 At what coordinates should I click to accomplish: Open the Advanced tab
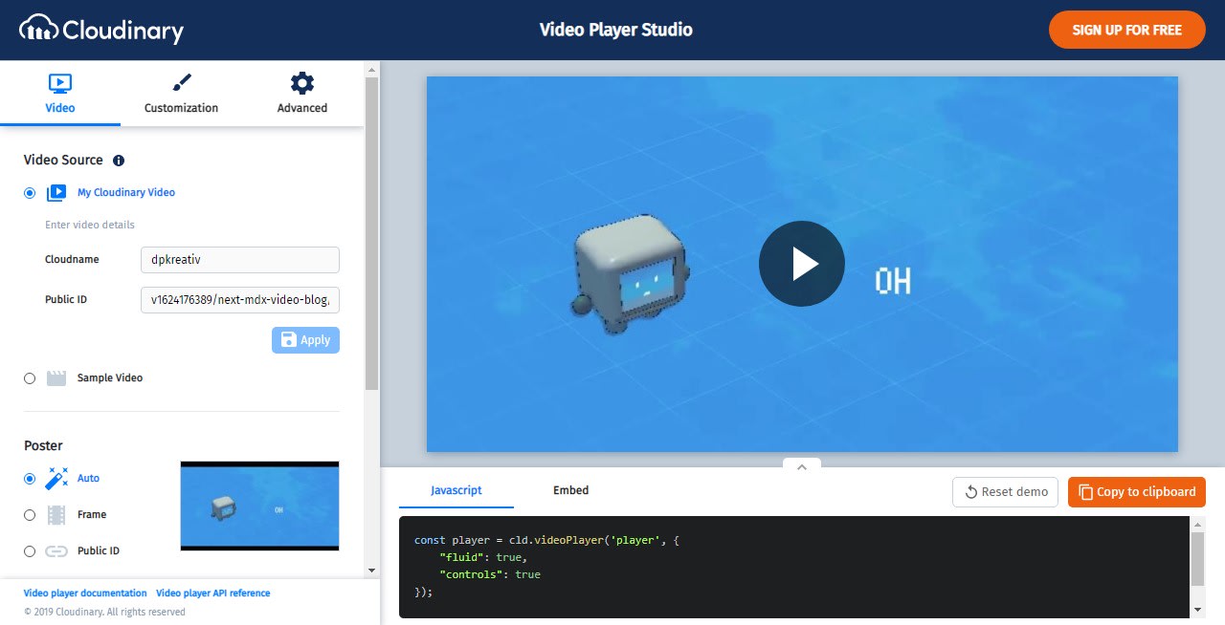[x=302, y=94]
